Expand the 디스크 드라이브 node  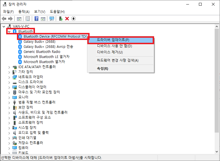click(9, 82)
